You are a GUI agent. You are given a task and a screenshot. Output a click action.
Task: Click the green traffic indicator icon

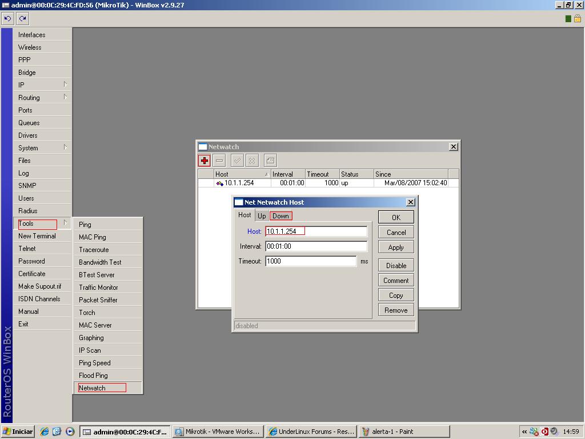tap(568, 19)
